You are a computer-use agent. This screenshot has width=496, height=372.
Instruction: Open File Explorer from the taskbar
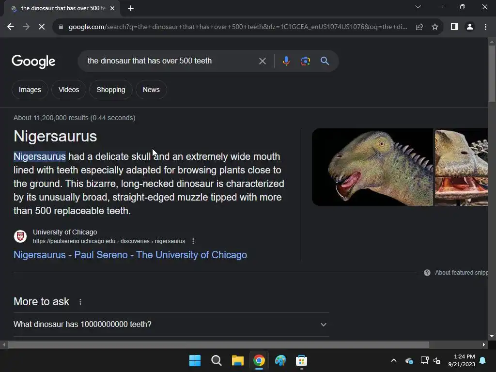237,360
